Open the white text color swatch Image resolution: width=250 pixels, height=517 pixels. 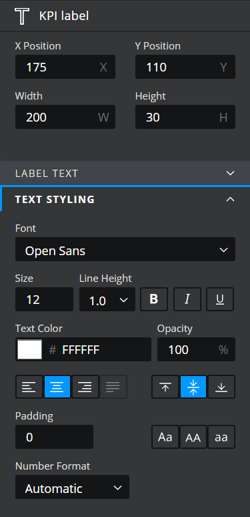click(x=29, y=349)
